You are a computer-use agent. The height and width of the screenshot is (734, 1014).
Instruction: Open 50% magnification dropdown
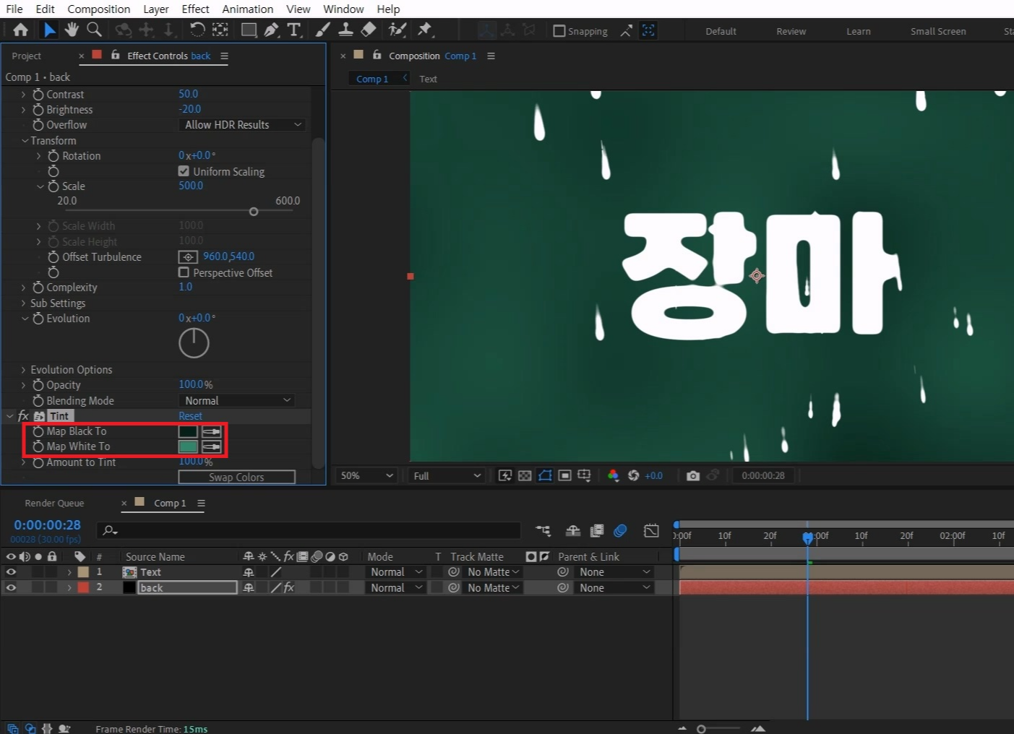[368, 475]
